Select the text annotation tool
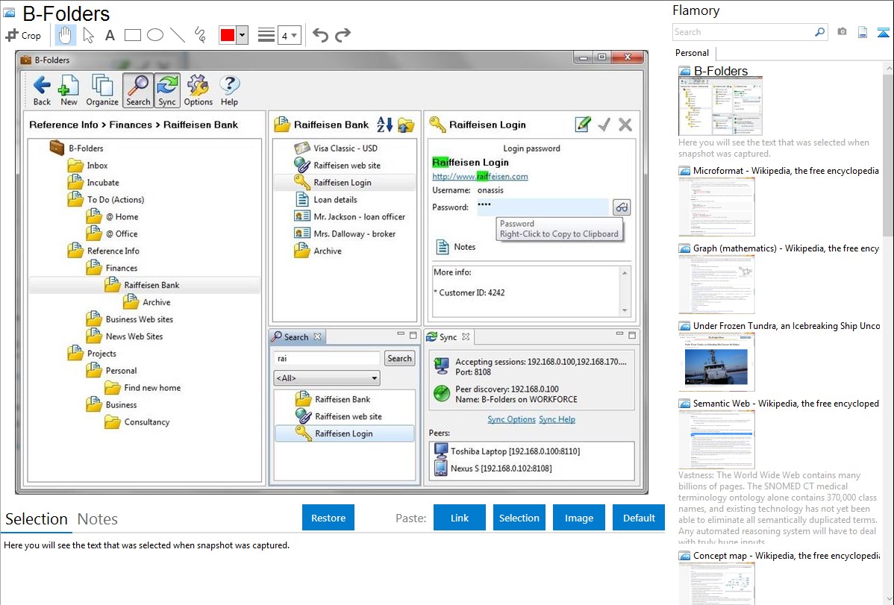The image size is (894, 605). 110,35
